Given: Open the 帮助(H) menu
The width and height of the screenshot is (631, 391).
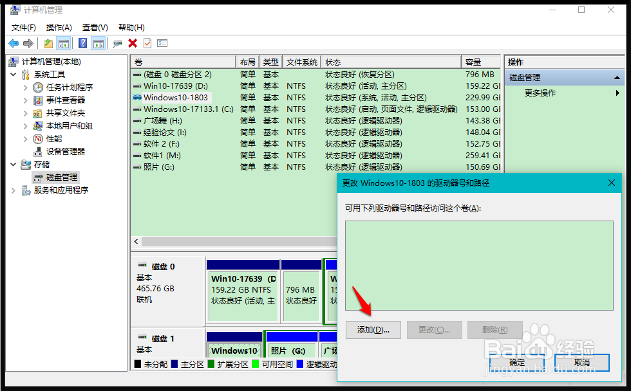Looking at the screenshot, I should pyautogui.click(x=131, y=27).
